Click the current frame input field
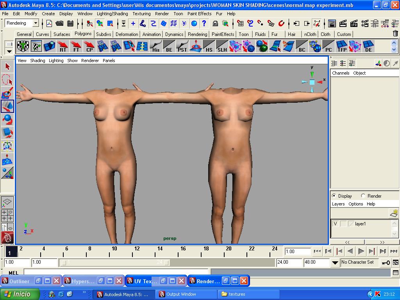The image size is (400, 300). pyautogui.click(x=297, y=251)
